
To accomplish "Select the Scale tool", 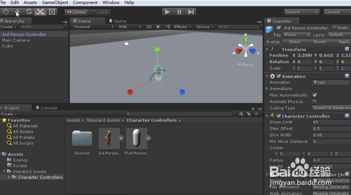I will (40, 12).
